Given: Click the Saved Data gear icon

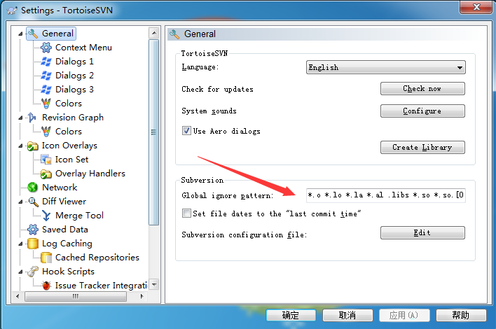Looking at the screenshot, I should tap(33, 230).
